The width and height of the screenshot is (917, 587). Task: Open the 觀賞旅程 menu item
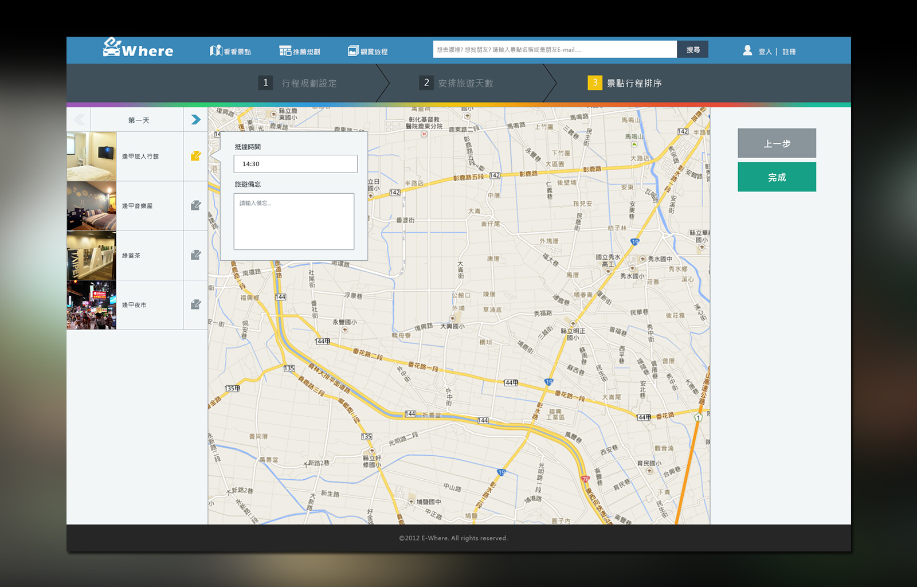click(368, 51)
